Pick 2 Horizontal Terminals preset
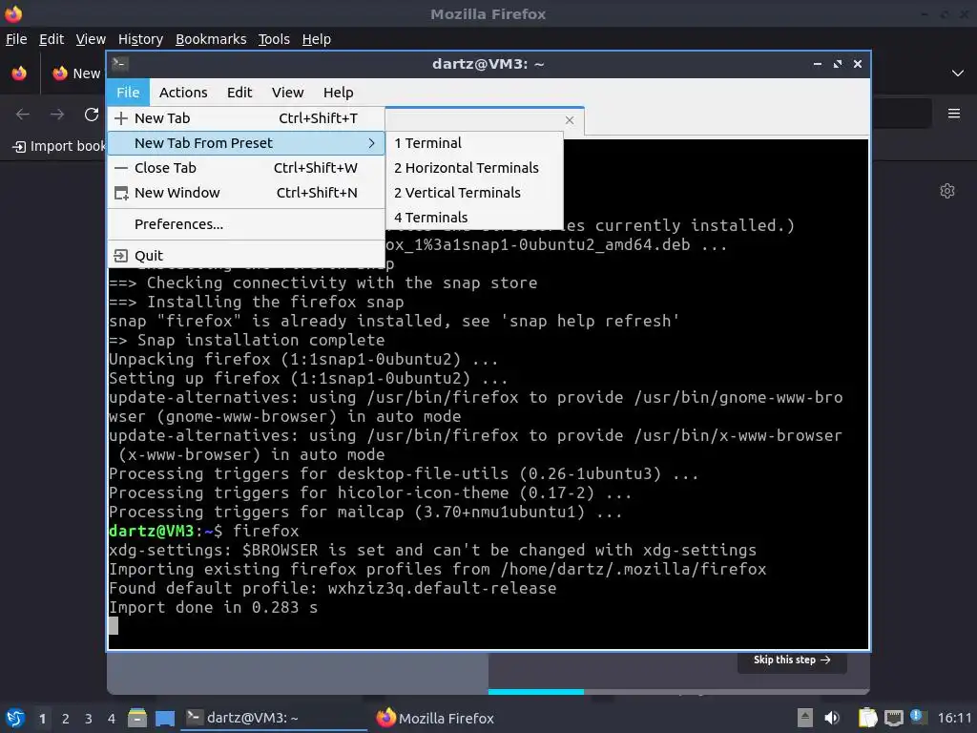Screen dimensions: 977x733 pyautogui.click(x=475, y=168)
